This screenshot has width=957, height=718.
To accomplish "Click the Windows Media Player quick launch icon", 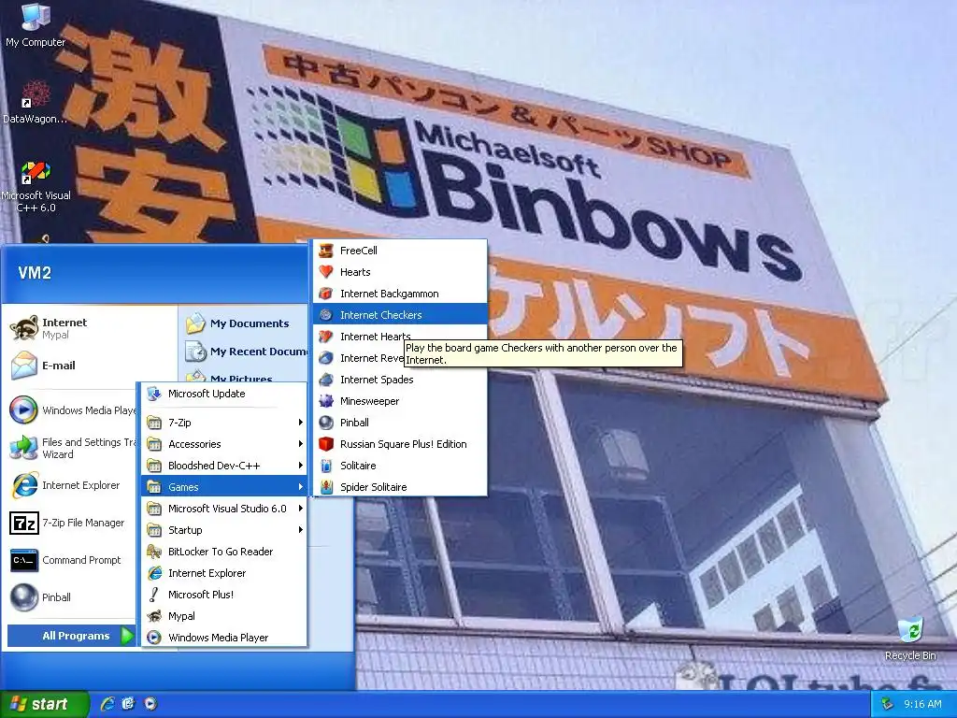I will pos(150,704).
